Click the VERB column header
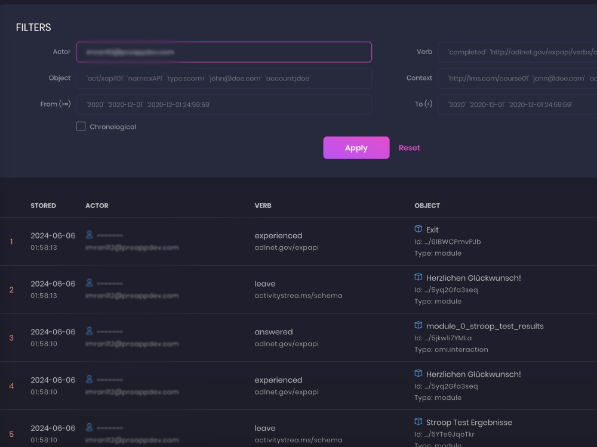Screen dimensions: 597x447 tap(263, 206)
